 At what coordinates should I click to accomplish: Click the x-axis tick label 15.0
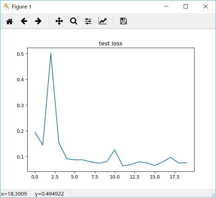click(155, 177)
